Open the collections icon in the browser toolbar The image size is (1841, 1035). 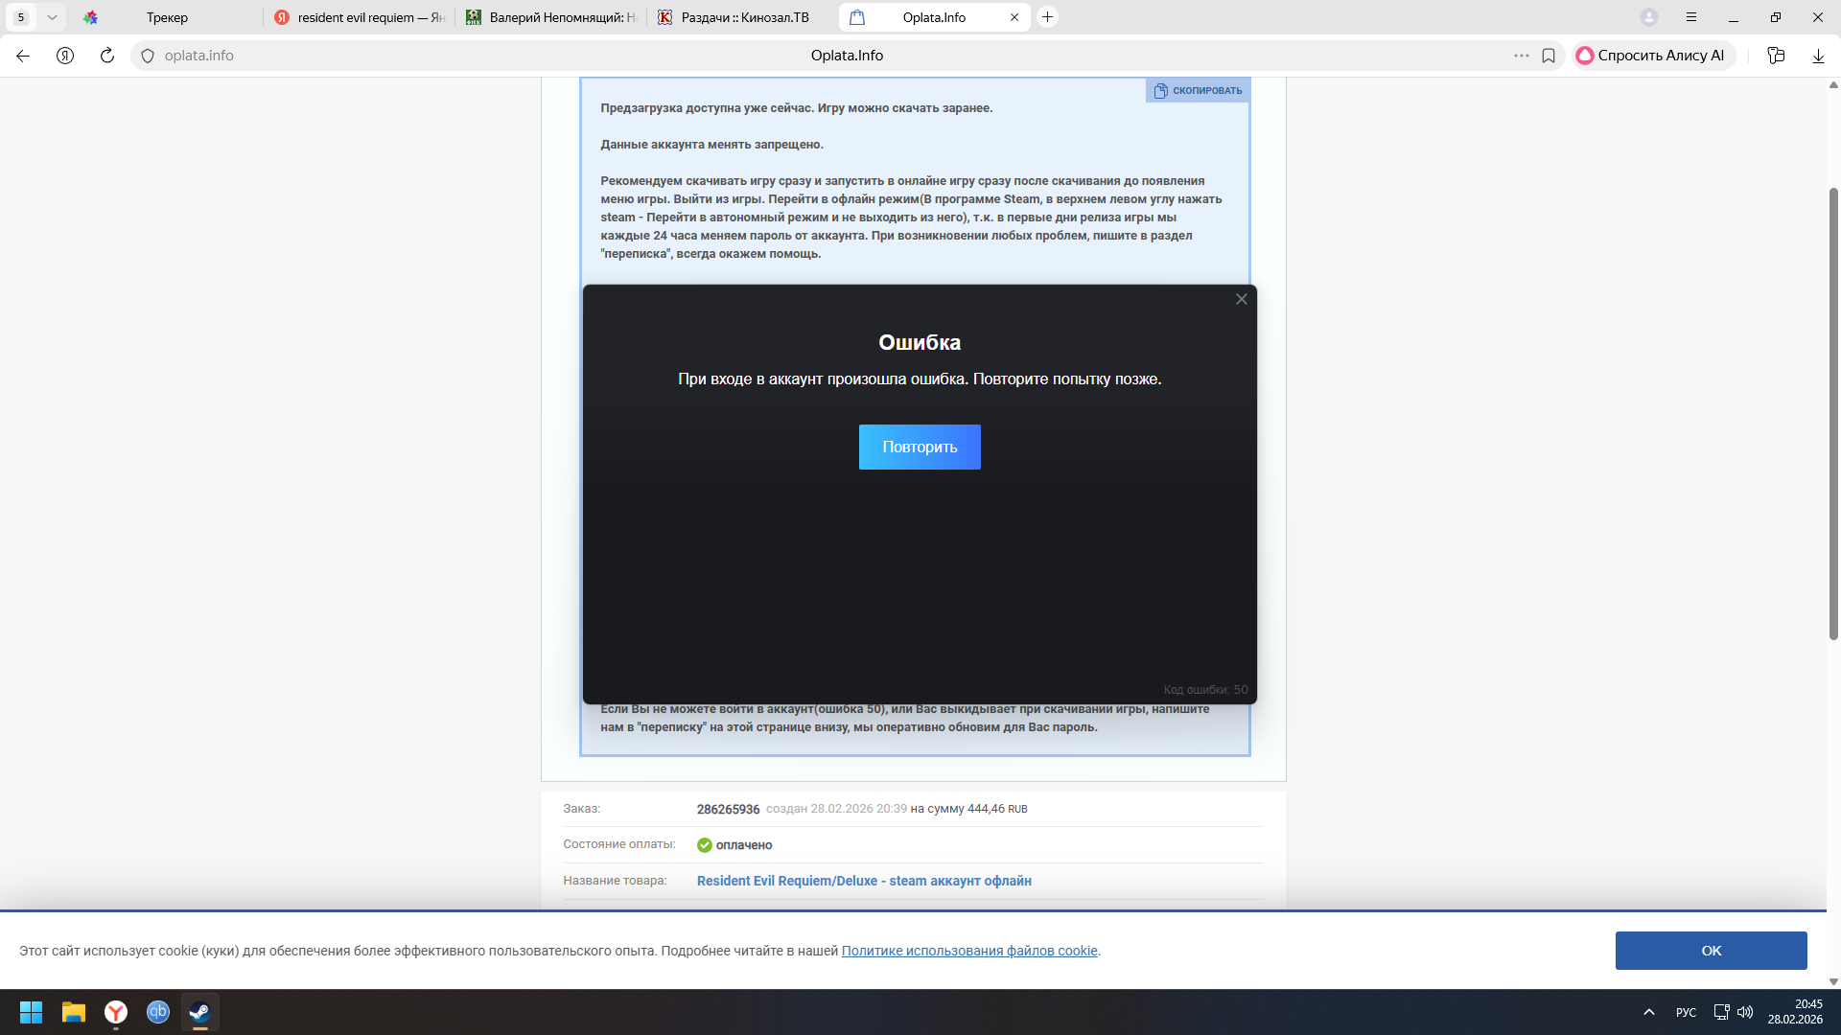coord(1776,56)
